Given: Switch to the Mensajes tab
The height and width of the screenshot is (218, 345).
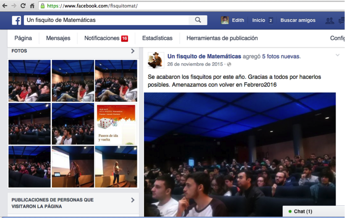Looking at the screenshot, I should click(x=58, y=38).
